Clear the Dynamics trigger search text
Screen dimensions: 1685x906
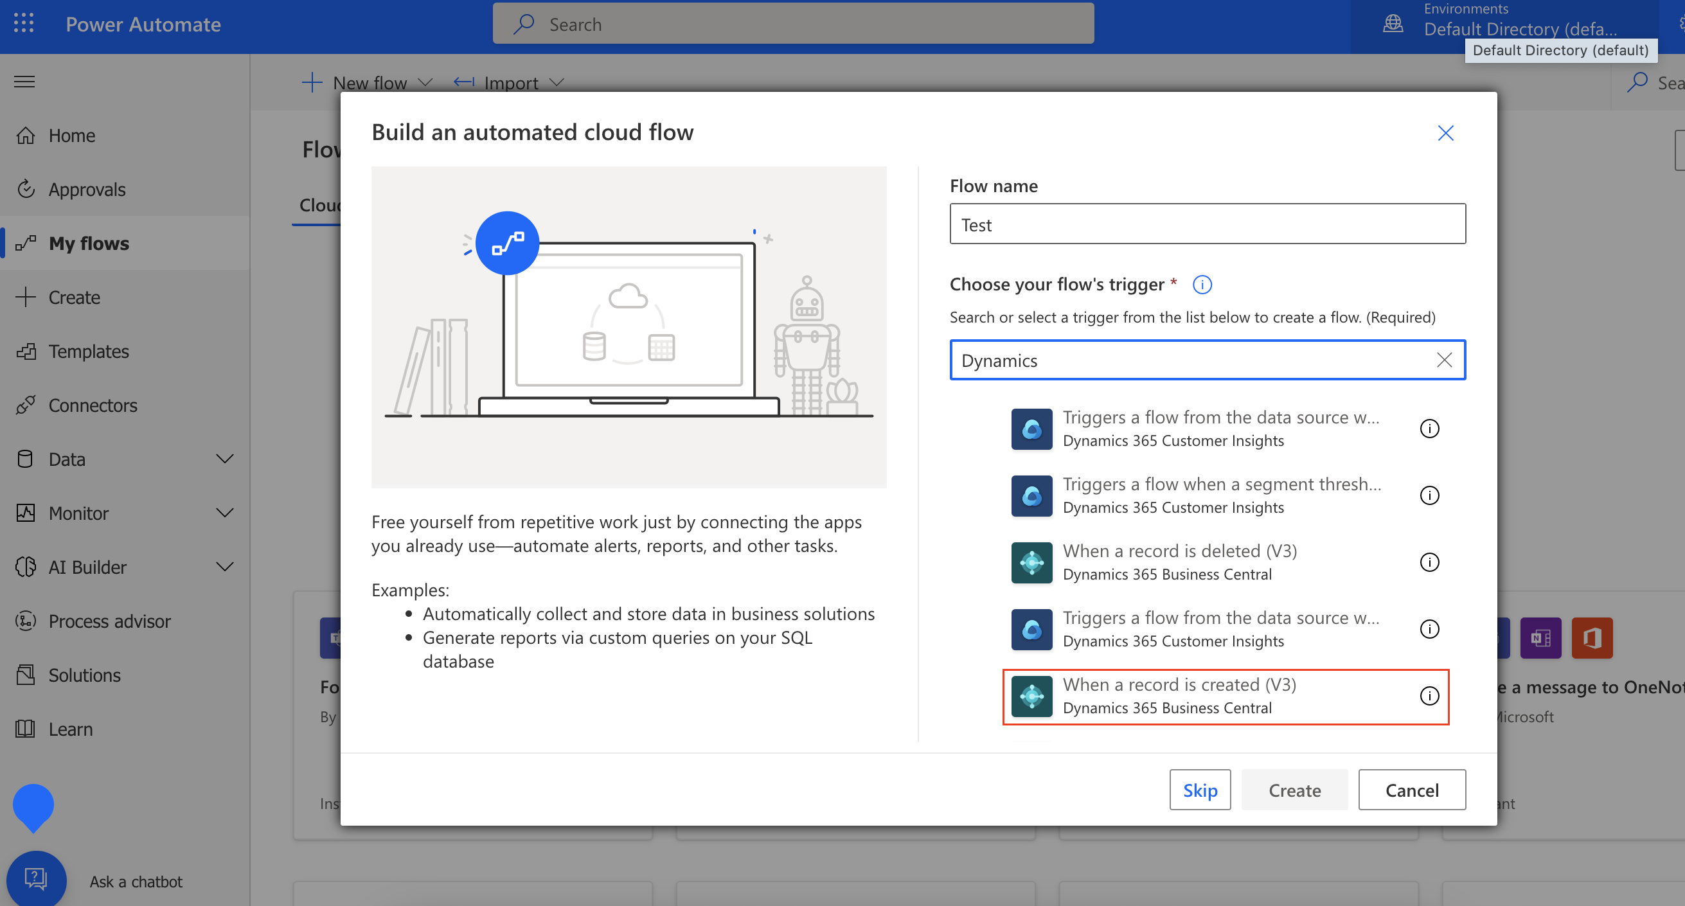click(x=1443, y=360)
